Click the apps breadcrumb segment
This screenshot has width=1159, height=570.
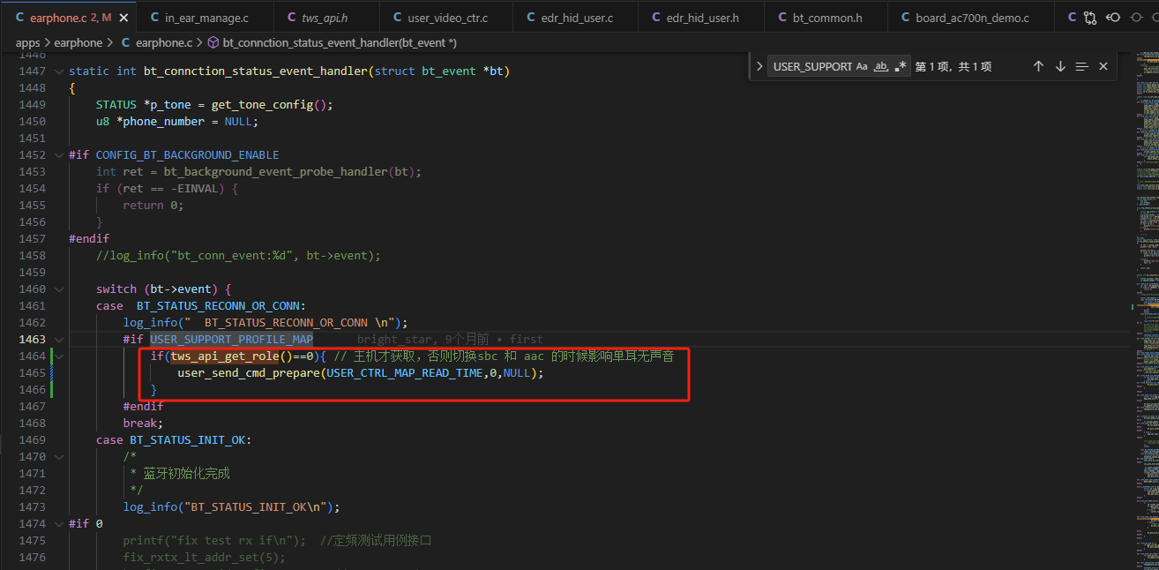(28, 42)
